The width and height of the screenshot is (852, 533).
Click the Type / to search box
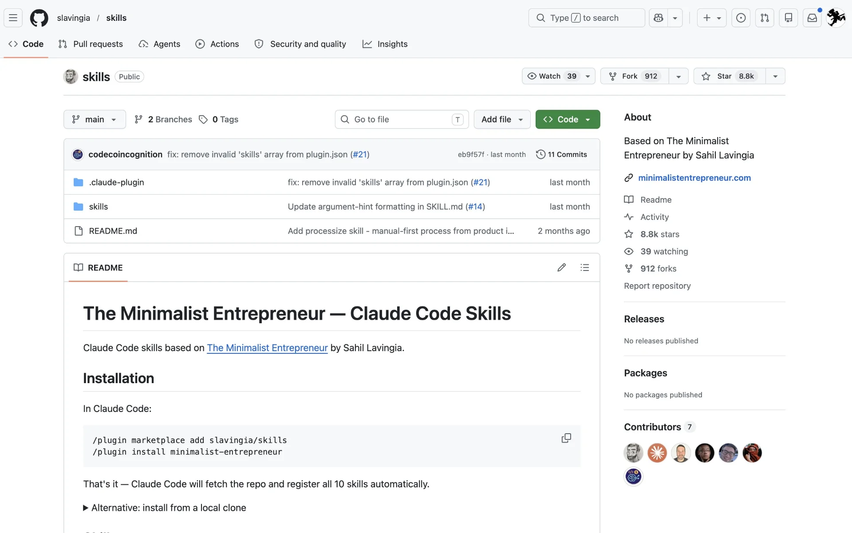tap(587, 18)
